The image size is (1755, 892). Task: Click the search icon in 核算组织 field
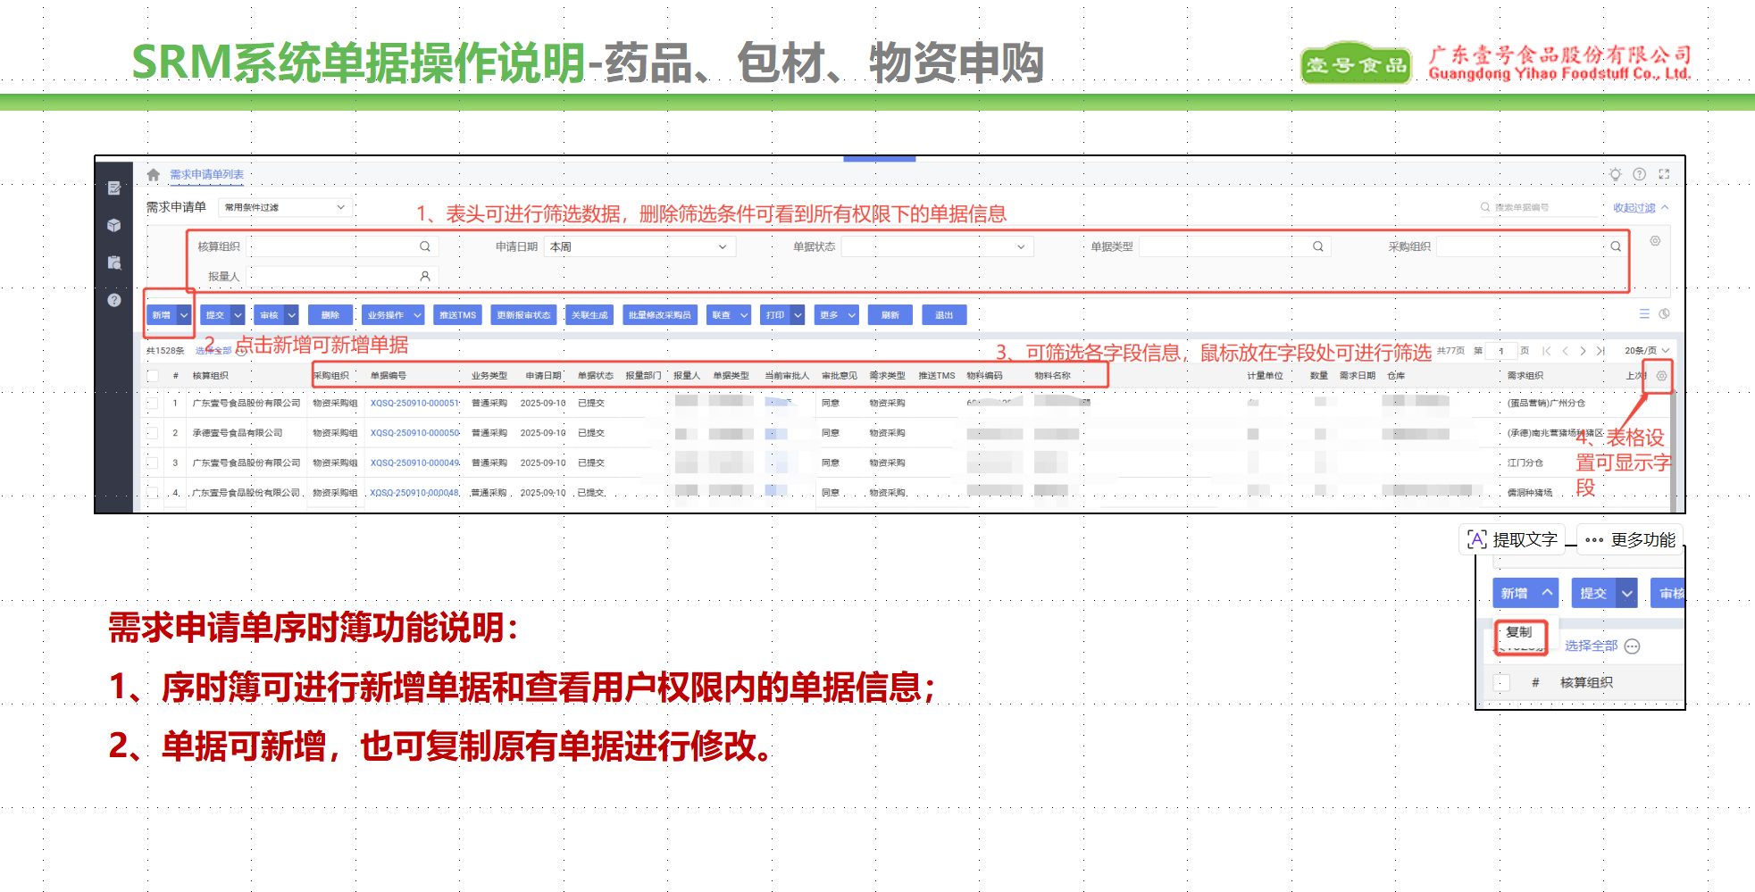pyautogui.click(x=425, y=246)
